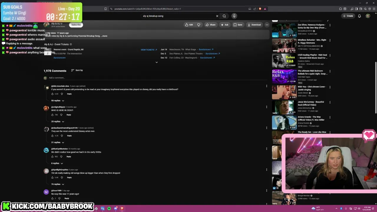377x212 pixels.
Task: Clear the YouTube search box text
Action: tap(217, 16)
